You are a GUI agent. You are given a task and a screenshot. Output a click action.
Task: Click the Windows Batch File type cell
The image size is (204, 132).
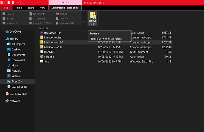[x=141, y=62]
